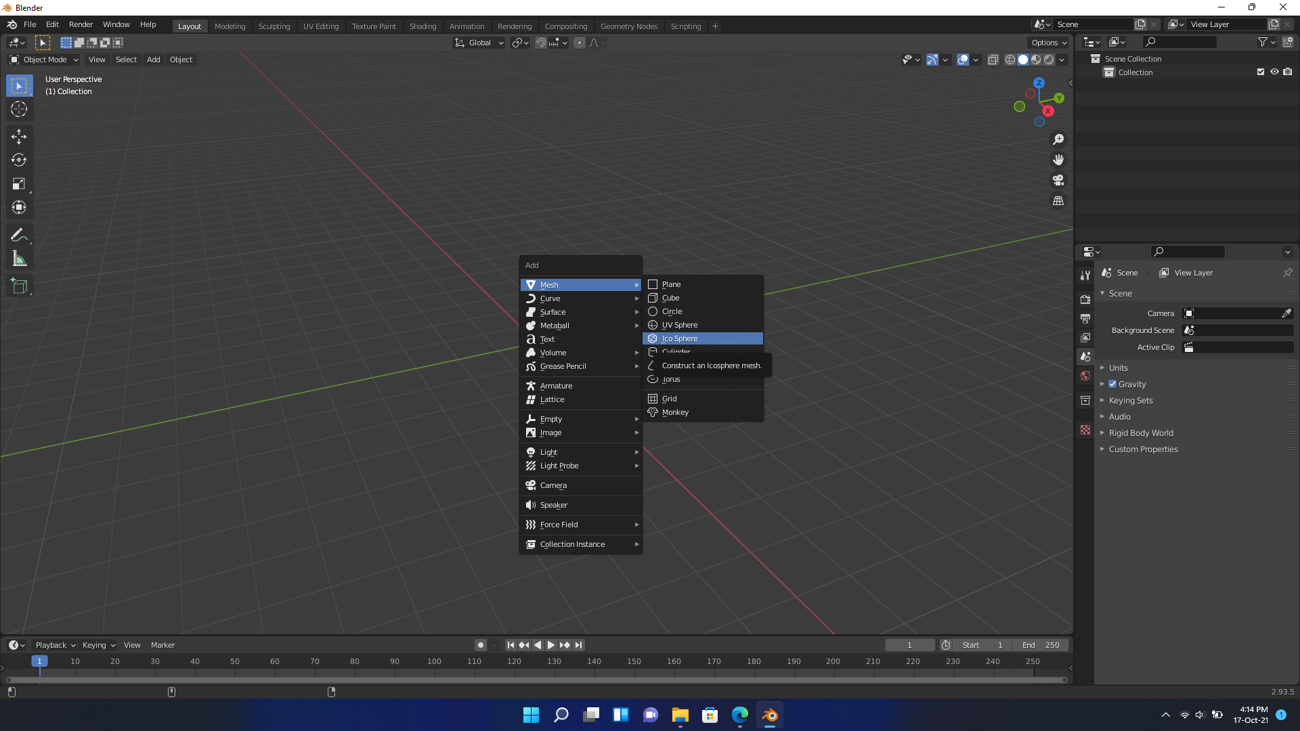Click frame 100 on timeline ruler
This screenshot has width=1300, height=731.
point(435,661)
